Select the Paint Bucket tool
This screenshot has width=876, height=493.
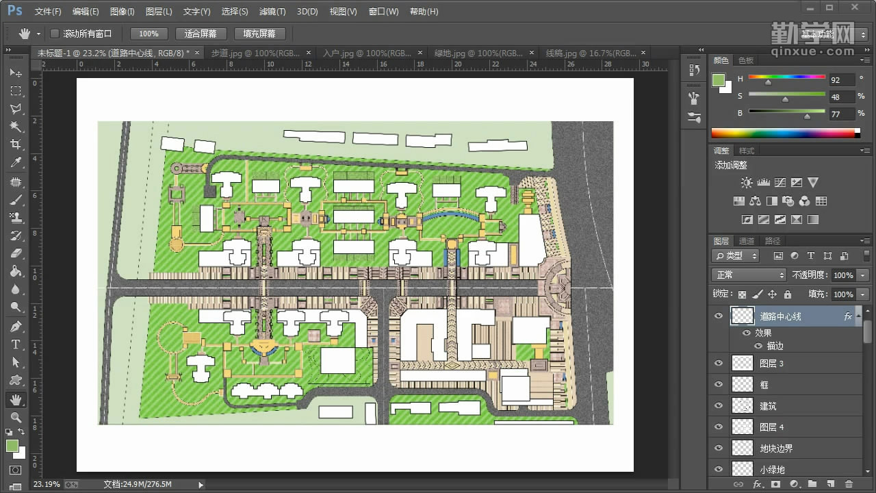point(15,271)
